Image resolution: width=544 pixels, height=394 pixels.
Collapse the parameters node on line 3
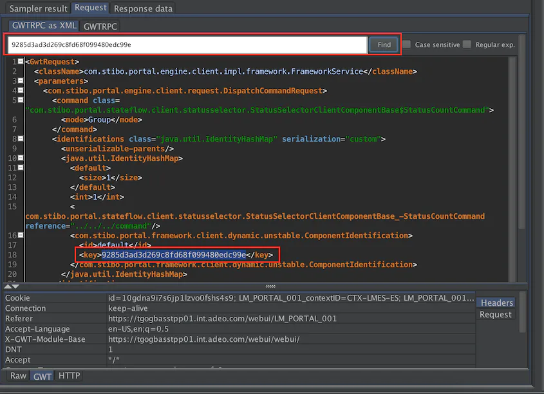[x=21, y=80]
